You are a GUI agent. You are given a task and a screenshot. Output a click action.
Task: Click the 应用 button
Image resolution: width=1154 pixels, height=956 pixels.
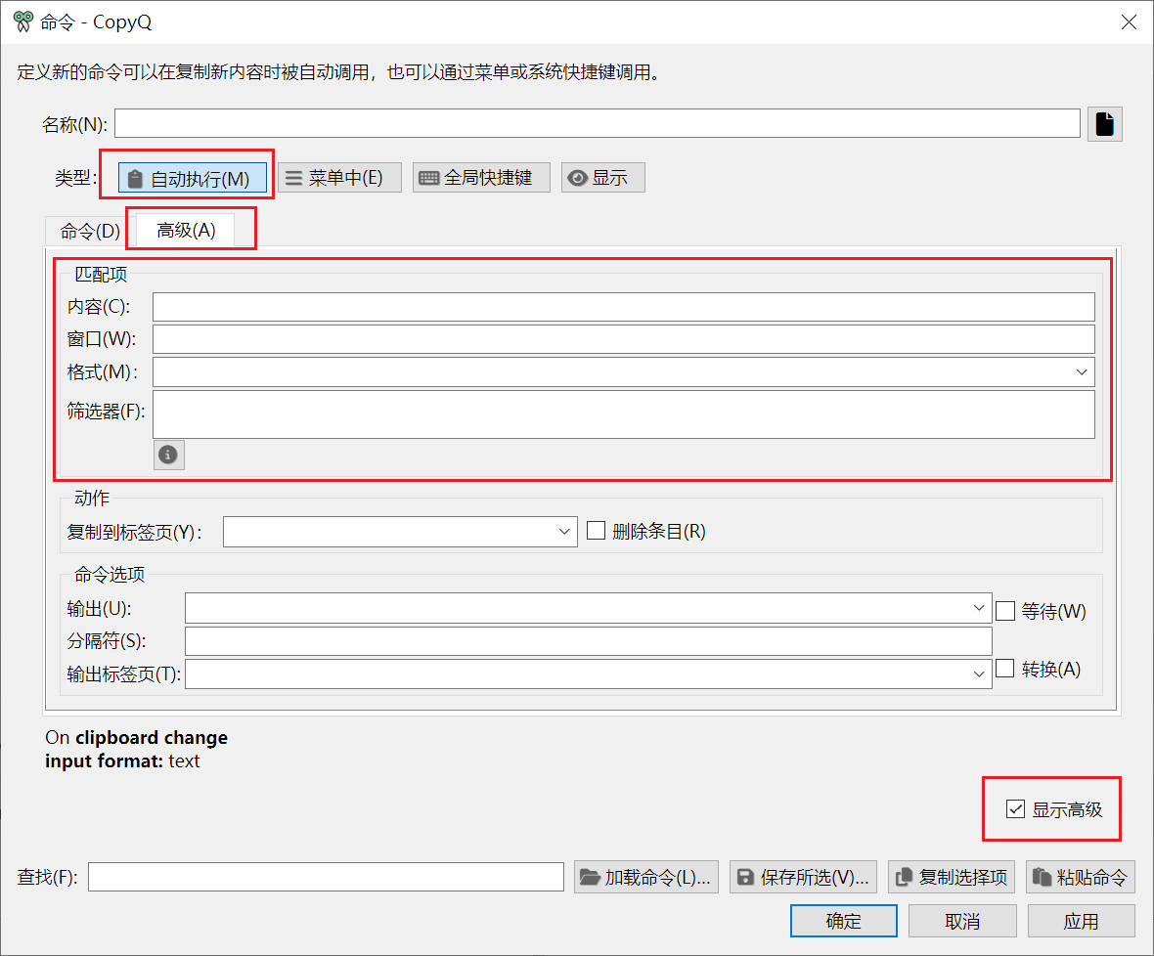(1081, 921)
